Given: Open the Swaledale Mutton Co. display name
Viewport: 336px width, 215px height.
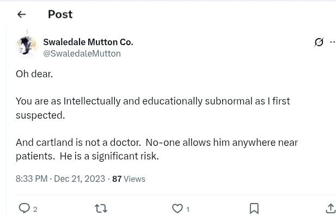Looking at the screenshot, I should click(x=88, y=42).
